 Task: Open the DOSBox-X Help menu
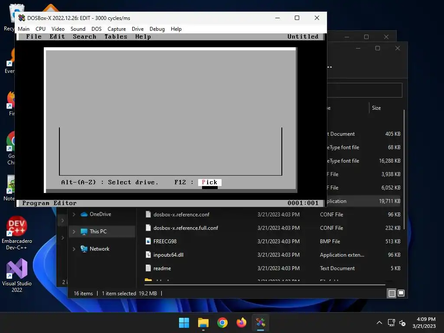(176, 29)
